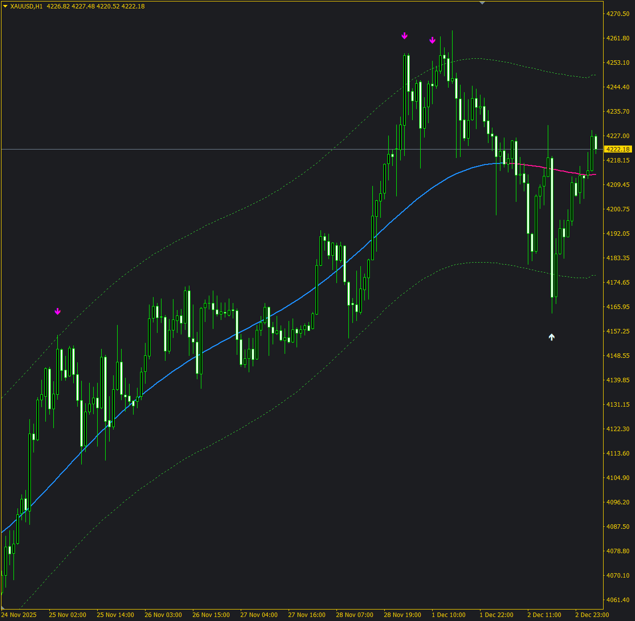The height and width of the screenshot is (621, 635).
Task: Click the highlighted 4222.18 current price tag
Action: click(x=618, y=150)
